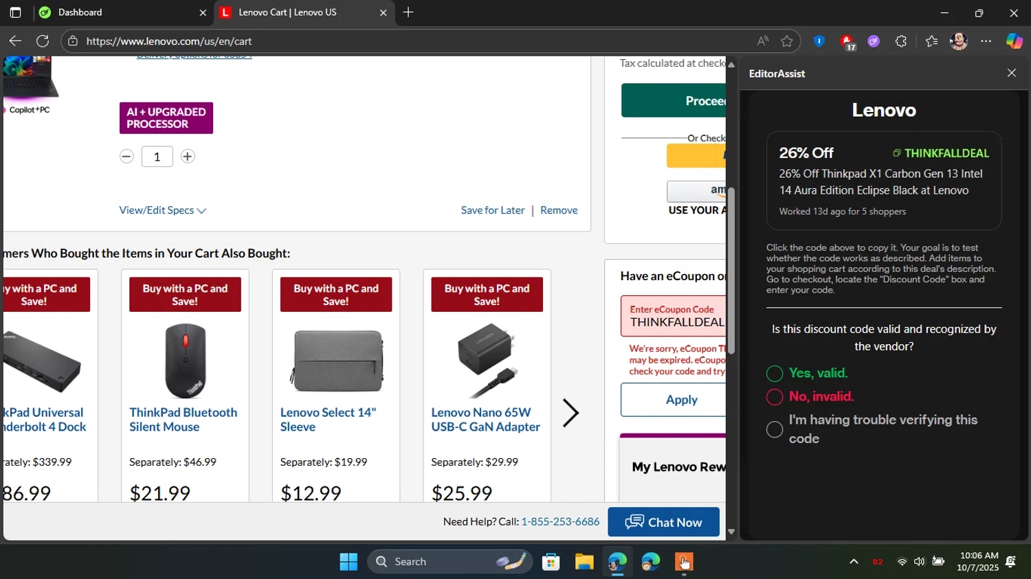Click the page vertical scrollbar thumb
This screenshot has height=579, width=1031.
tap(731, 271)
